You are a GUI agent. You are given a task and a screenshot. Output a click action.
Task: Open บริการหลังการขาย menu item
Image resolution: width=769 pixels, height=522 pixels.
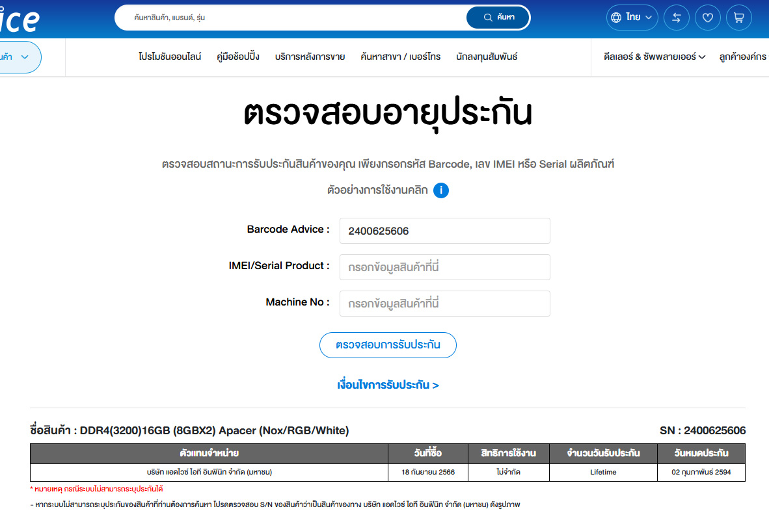pos(310,57)
